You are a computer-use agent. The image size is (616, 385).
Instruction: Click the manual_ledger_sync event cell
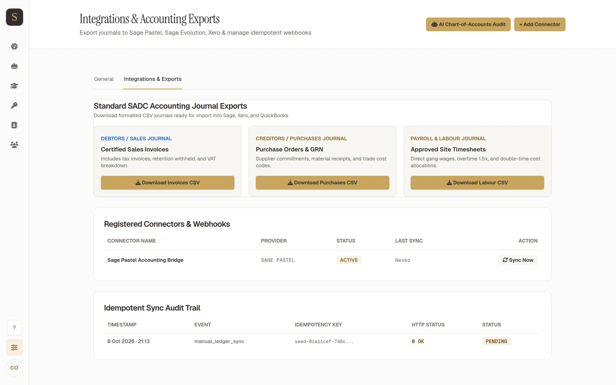point(219,341)
